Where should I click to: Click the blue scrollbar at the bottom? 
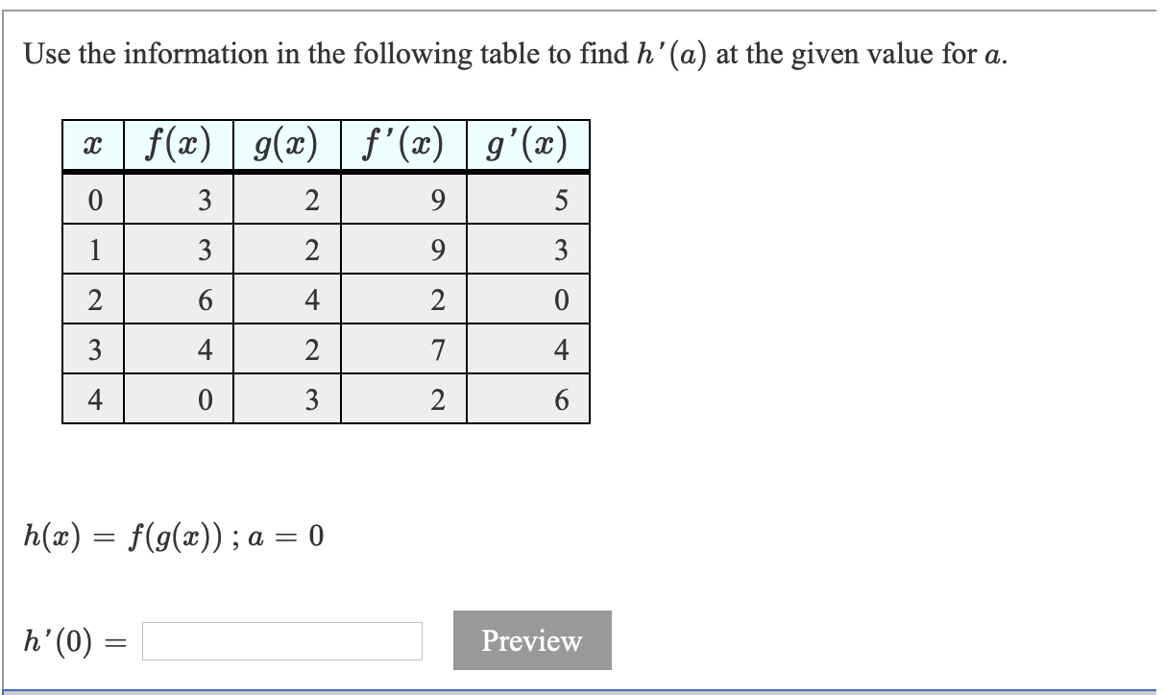coord(583,689)
